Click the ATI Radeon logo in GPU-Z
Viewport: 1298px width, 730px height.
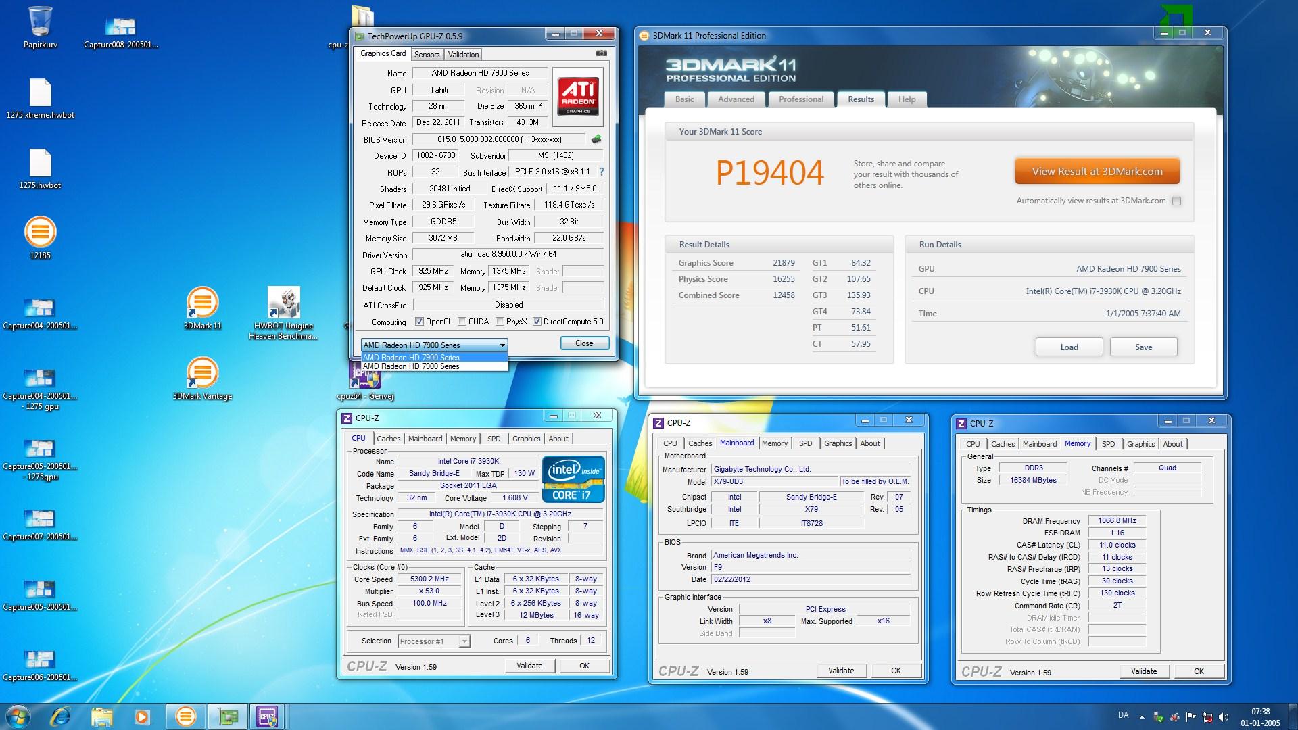(x=578, y=96)
